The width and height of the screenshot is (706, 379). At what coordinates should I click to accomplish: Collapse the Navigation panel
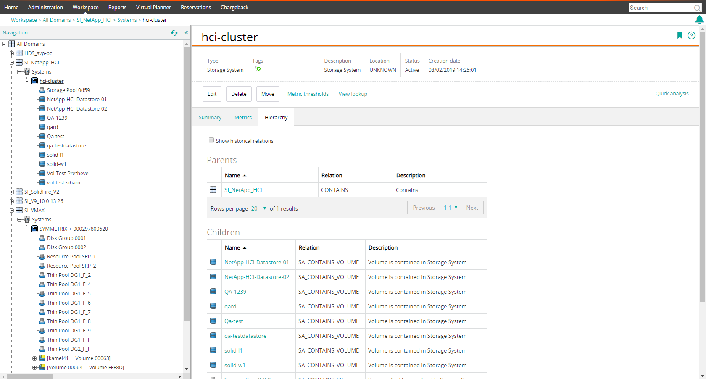(186, 33)
